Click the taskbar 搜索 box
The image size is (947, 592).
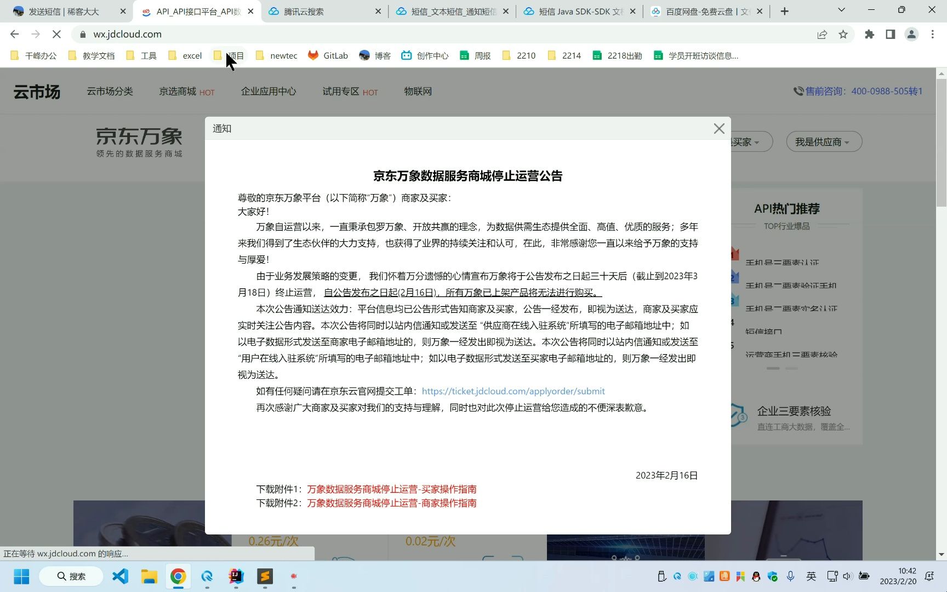(71, 576)
